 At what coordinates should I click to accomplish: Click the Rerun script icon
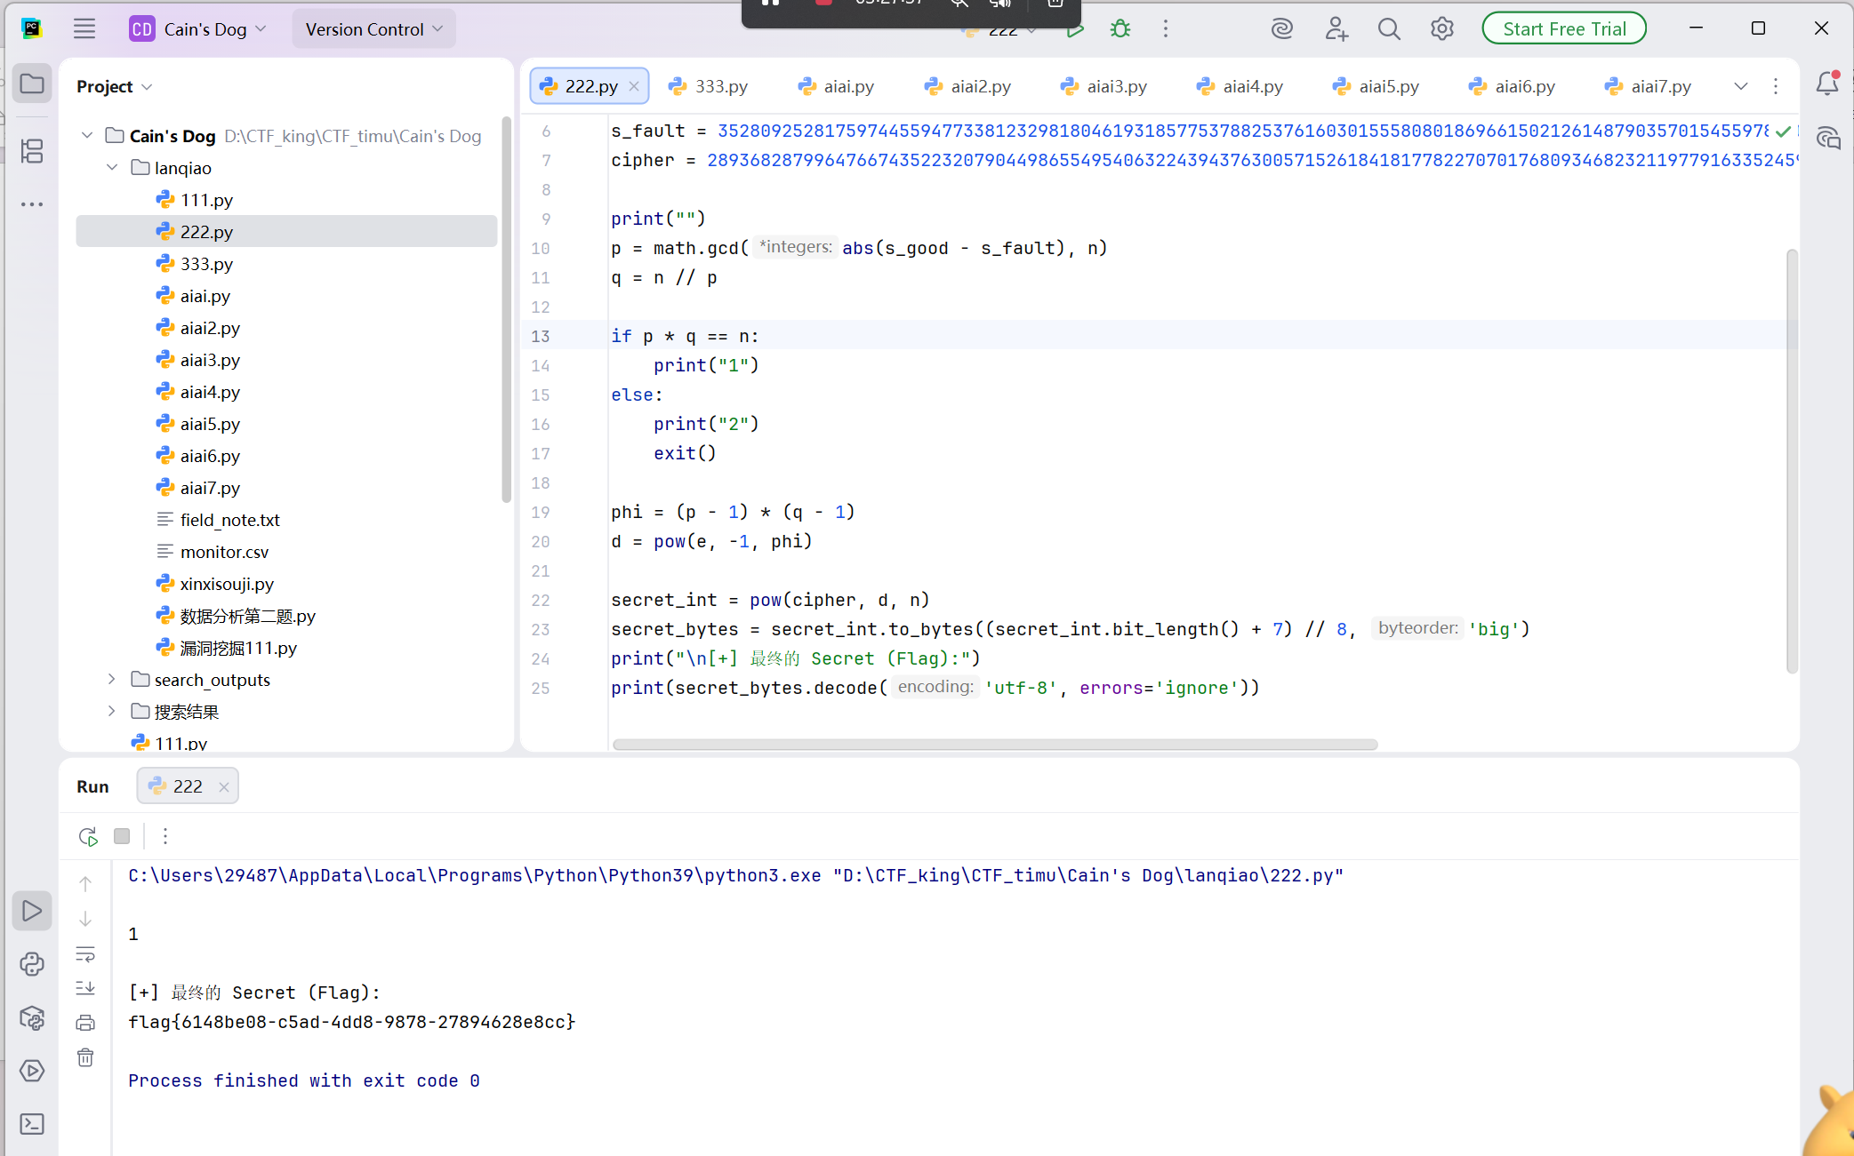click(x=88, y=836)
